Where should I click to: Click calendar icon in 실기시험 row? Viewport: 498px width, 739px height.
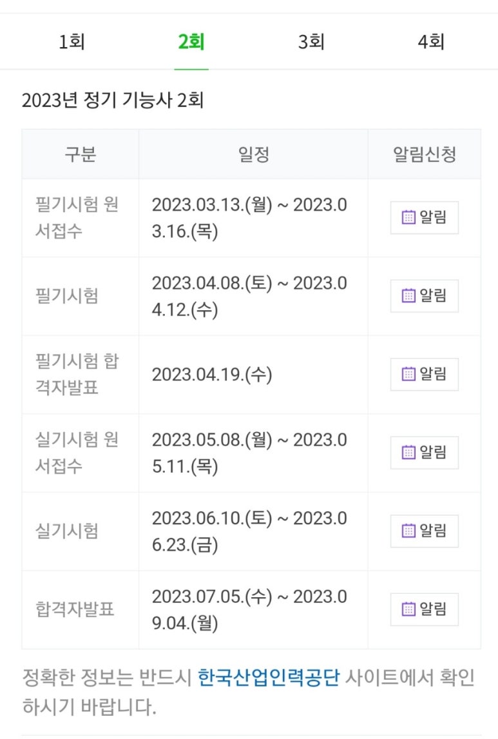click(408, 531)
